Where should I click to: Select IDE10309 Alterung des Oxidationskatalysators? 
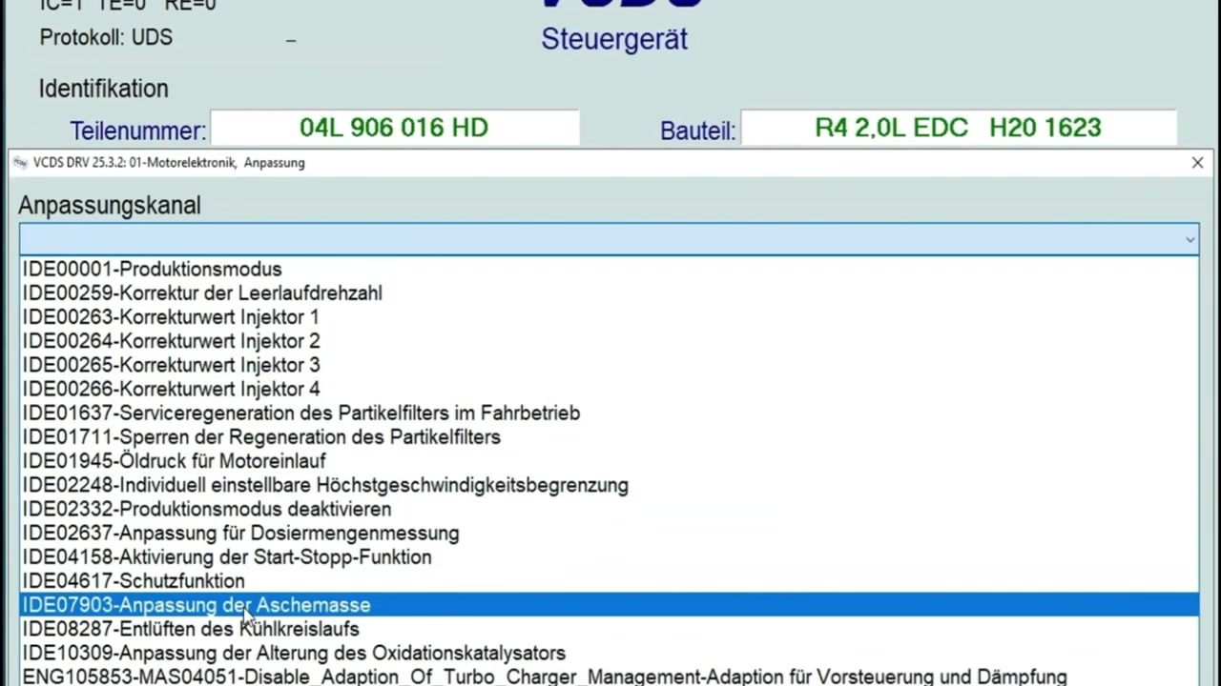coord(610,653)
